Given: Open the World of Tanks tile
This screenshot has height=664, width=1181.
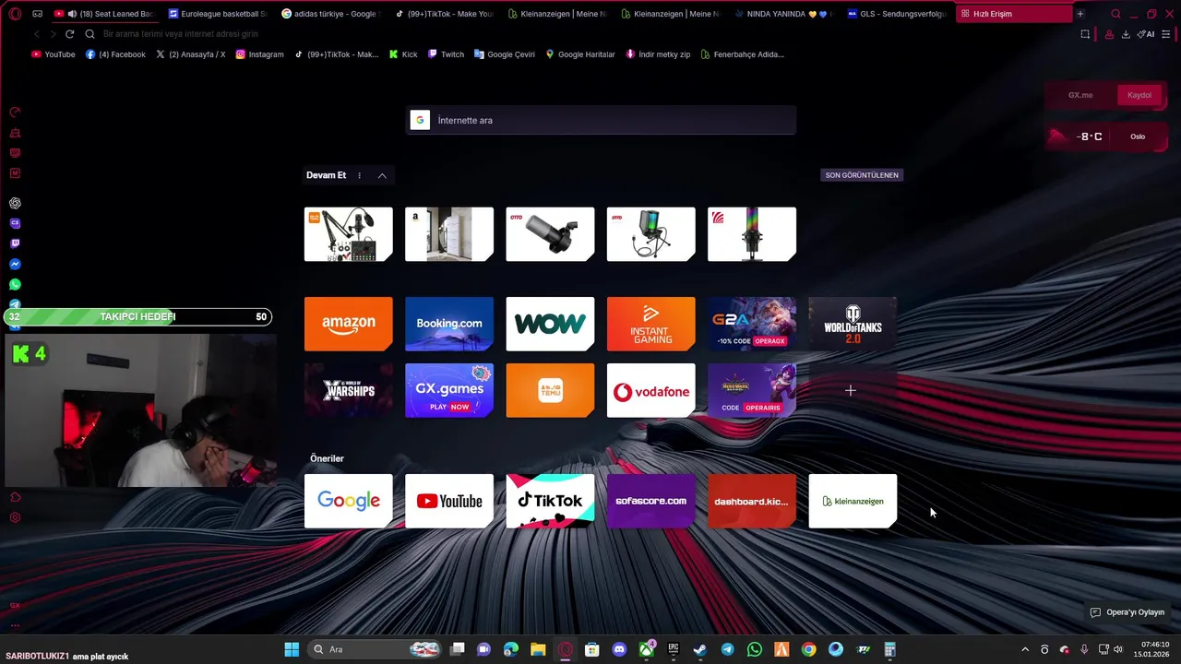Looking at the screenshot, I should 853,324.
